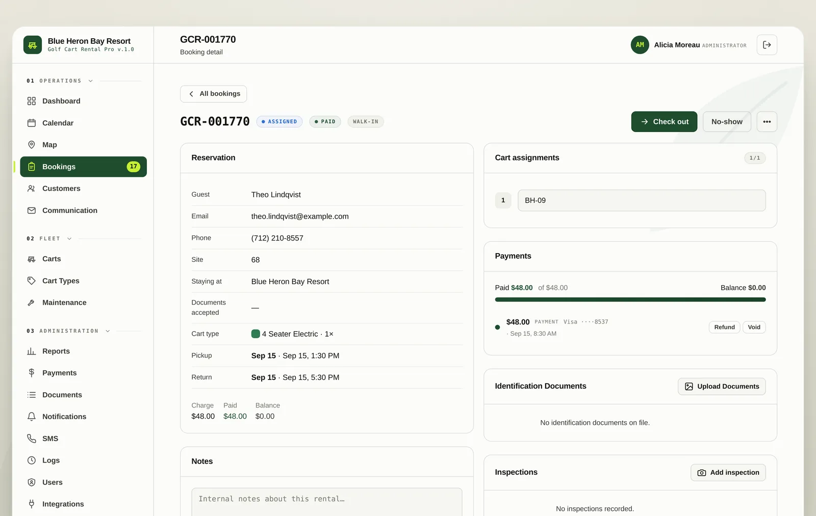Click the Notifications bell icon
816x516 pixels.
pos(32,417)
